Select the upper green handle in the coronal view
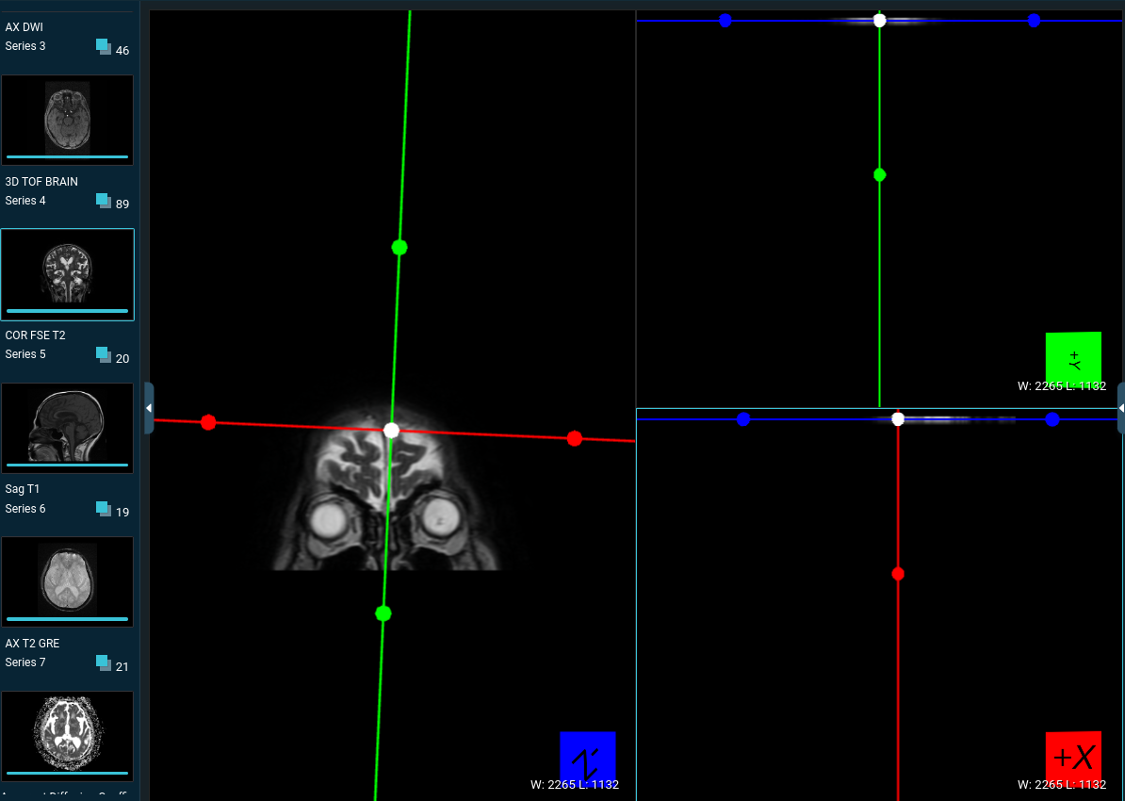The image size is (1125, 801). [399, 248]
